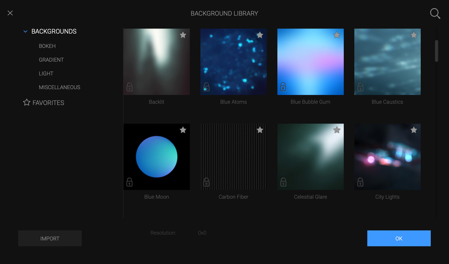Open the search magnifier icon
The height and width of the screenshot is (264, 449).
click(435, 13)
